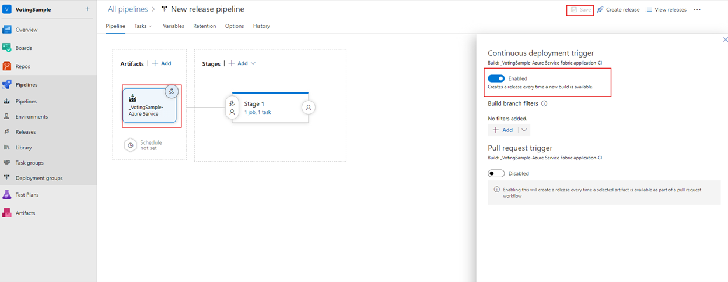Switch to the Pipeline tab
This screenshot has height=282, width=728.
(116, 26)
